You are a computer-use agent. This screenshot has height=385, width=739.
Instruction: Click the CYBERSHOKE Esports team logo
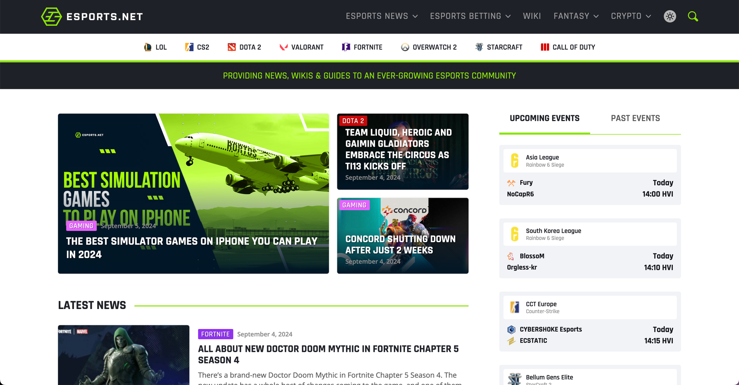[x=511, y=329]
